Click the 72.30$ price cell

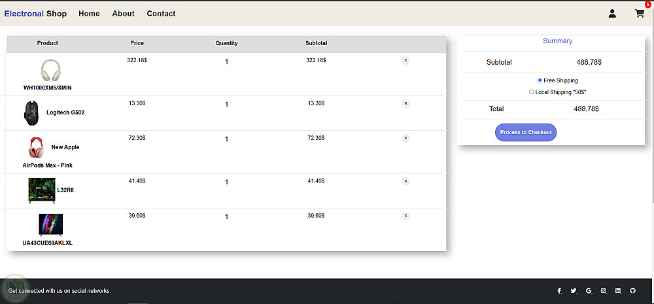[x=137, y=137]
